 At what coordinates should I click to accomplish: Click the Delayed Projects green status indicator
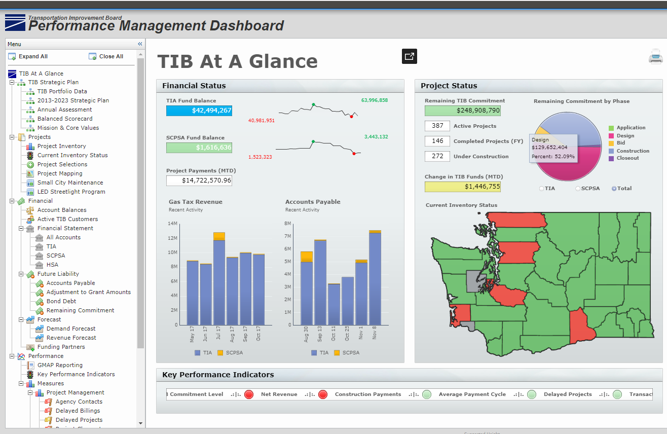617,394
